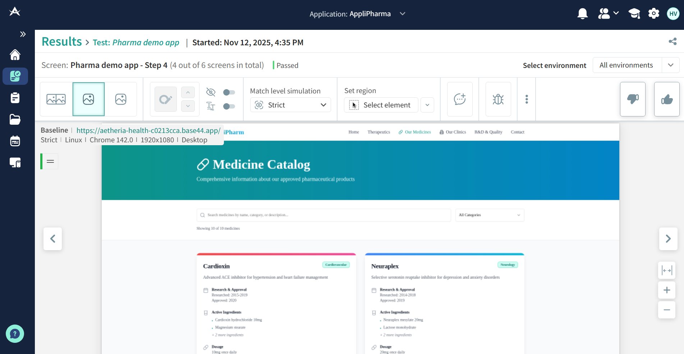684x354 pixels.
Task: Expand the Select element chevron in Set region
Action: [x=427, y=105]
